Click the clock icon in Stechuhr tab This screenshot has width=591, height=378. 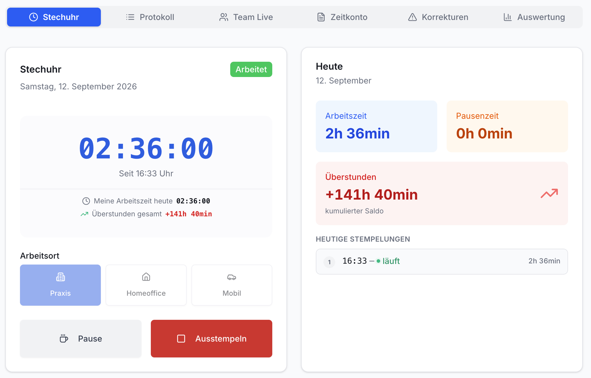[34, 17]
